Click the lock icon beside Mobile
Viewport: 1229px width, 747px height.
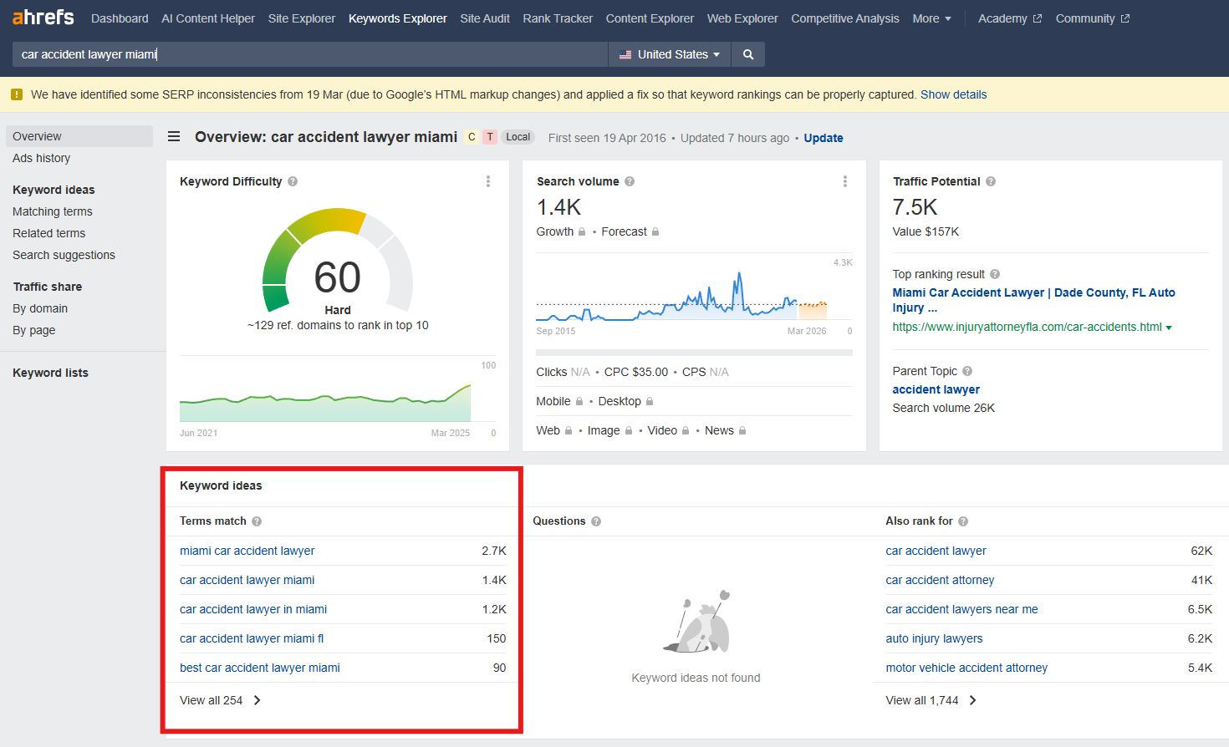(x=579, y=401)
